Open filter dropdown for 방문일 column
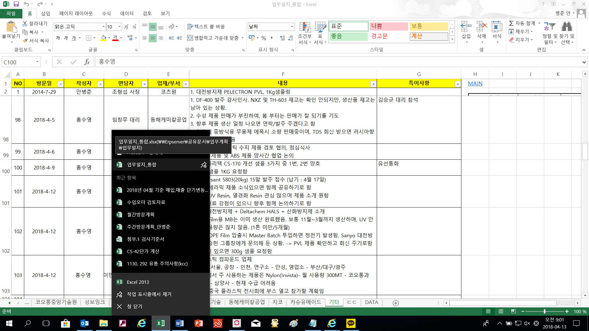The height and width of the screenshot is (331, 589). tap(60, 84)
